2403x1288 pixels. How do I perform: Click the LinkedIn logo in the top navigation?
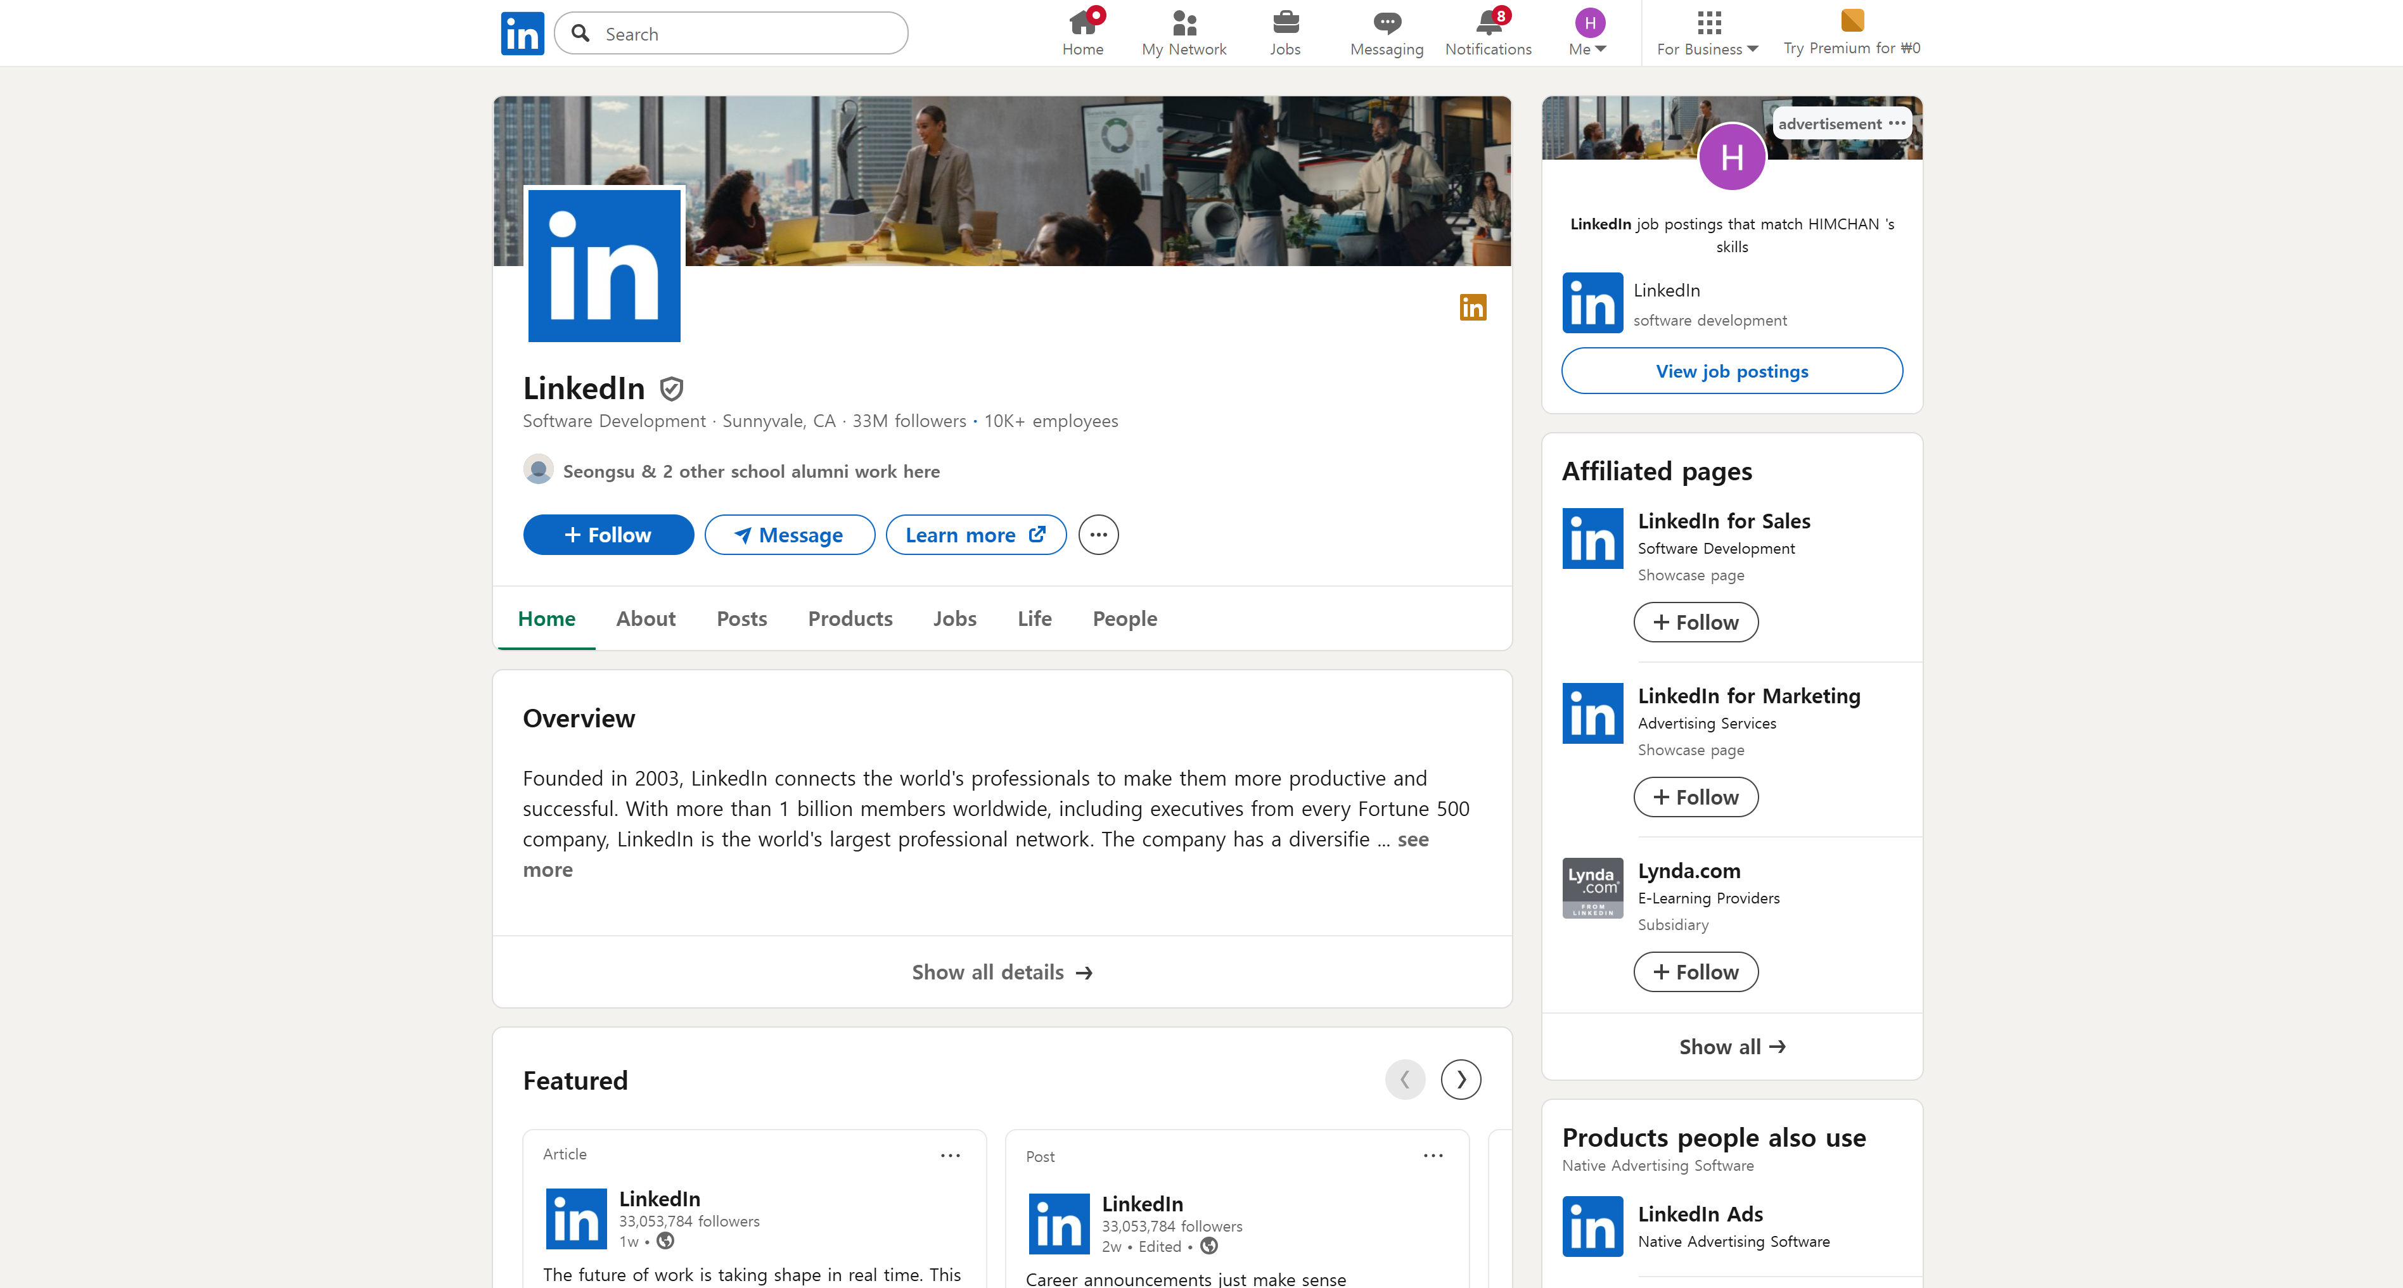click(x=522, y=33)
